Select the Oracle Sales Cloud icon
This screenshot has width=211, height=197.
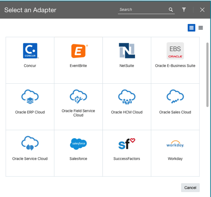coord(175,97)
